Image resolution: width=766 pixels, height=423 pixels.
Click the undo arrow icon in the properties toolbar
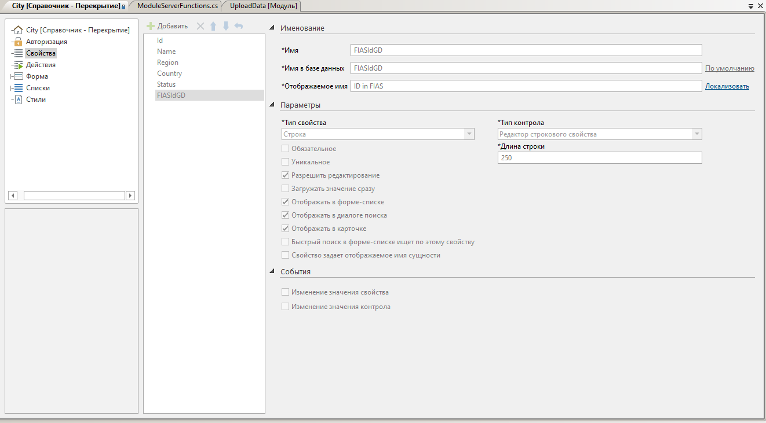coord(239,25)
